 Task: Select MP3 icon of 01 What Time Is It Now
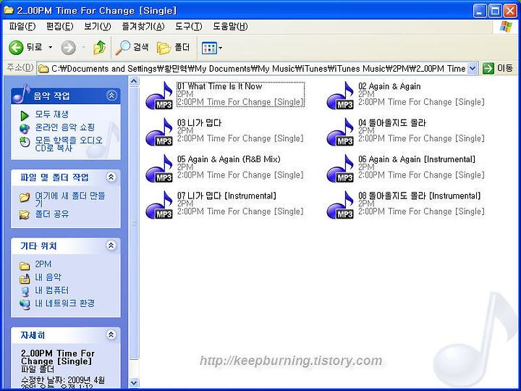[159, 96]
